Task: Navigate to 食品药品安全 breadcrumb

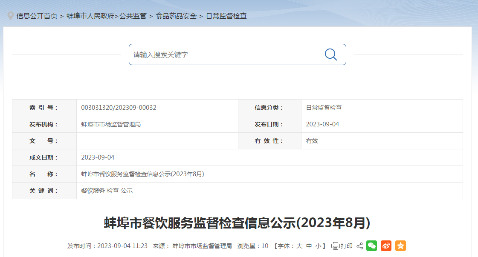Action: coord(176,16)
